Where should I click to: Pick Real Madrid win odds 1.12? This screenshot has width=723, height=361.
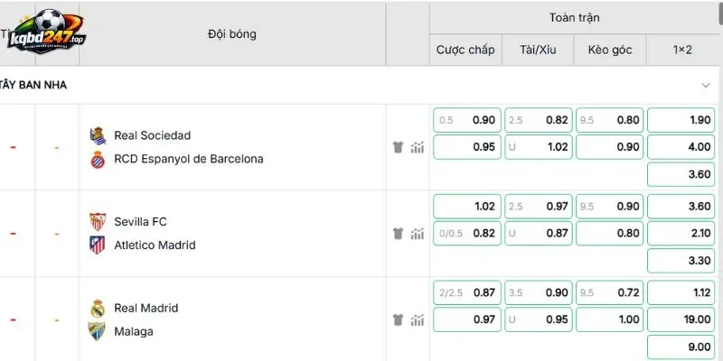pyautogui.click(x=681, y=292)
